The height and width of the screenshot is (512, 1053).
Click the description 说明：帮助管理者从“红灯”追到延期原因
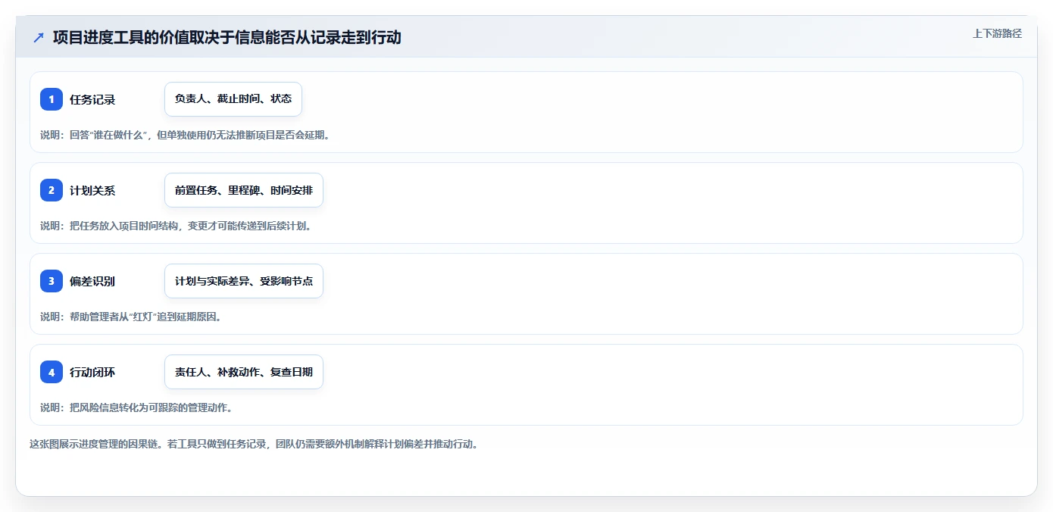[132, 317]
